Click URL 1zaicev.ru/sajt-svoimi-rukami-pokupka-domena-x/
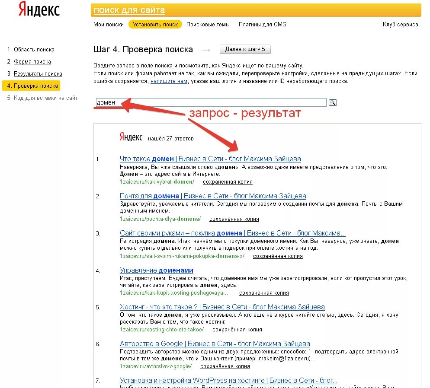The height and width of the screenshot is (388, 430). [x=182, y=256]
